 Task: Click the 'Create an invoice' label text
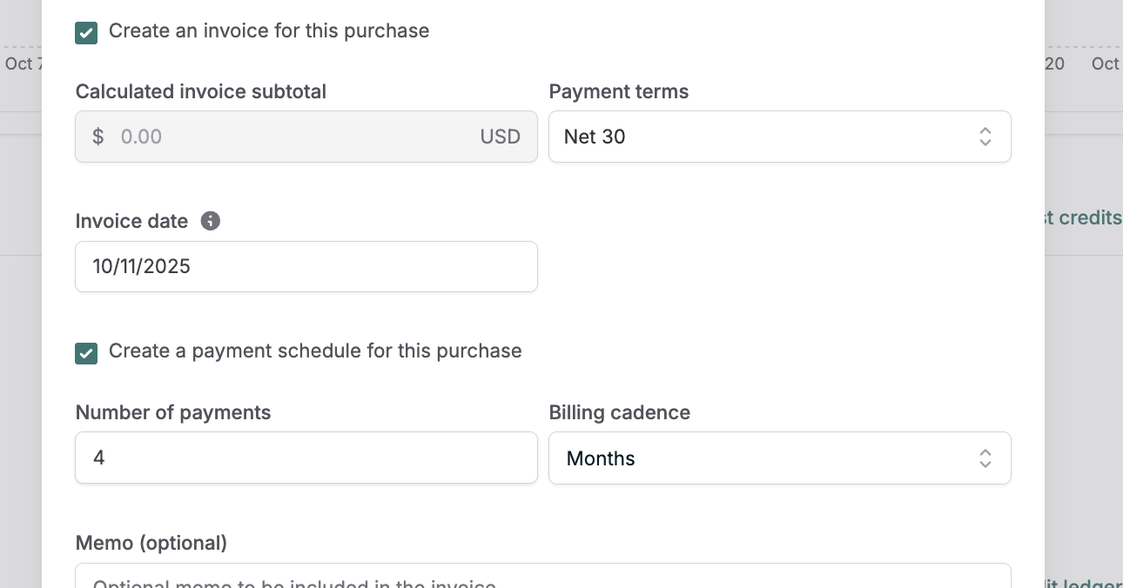pos(269,31)
